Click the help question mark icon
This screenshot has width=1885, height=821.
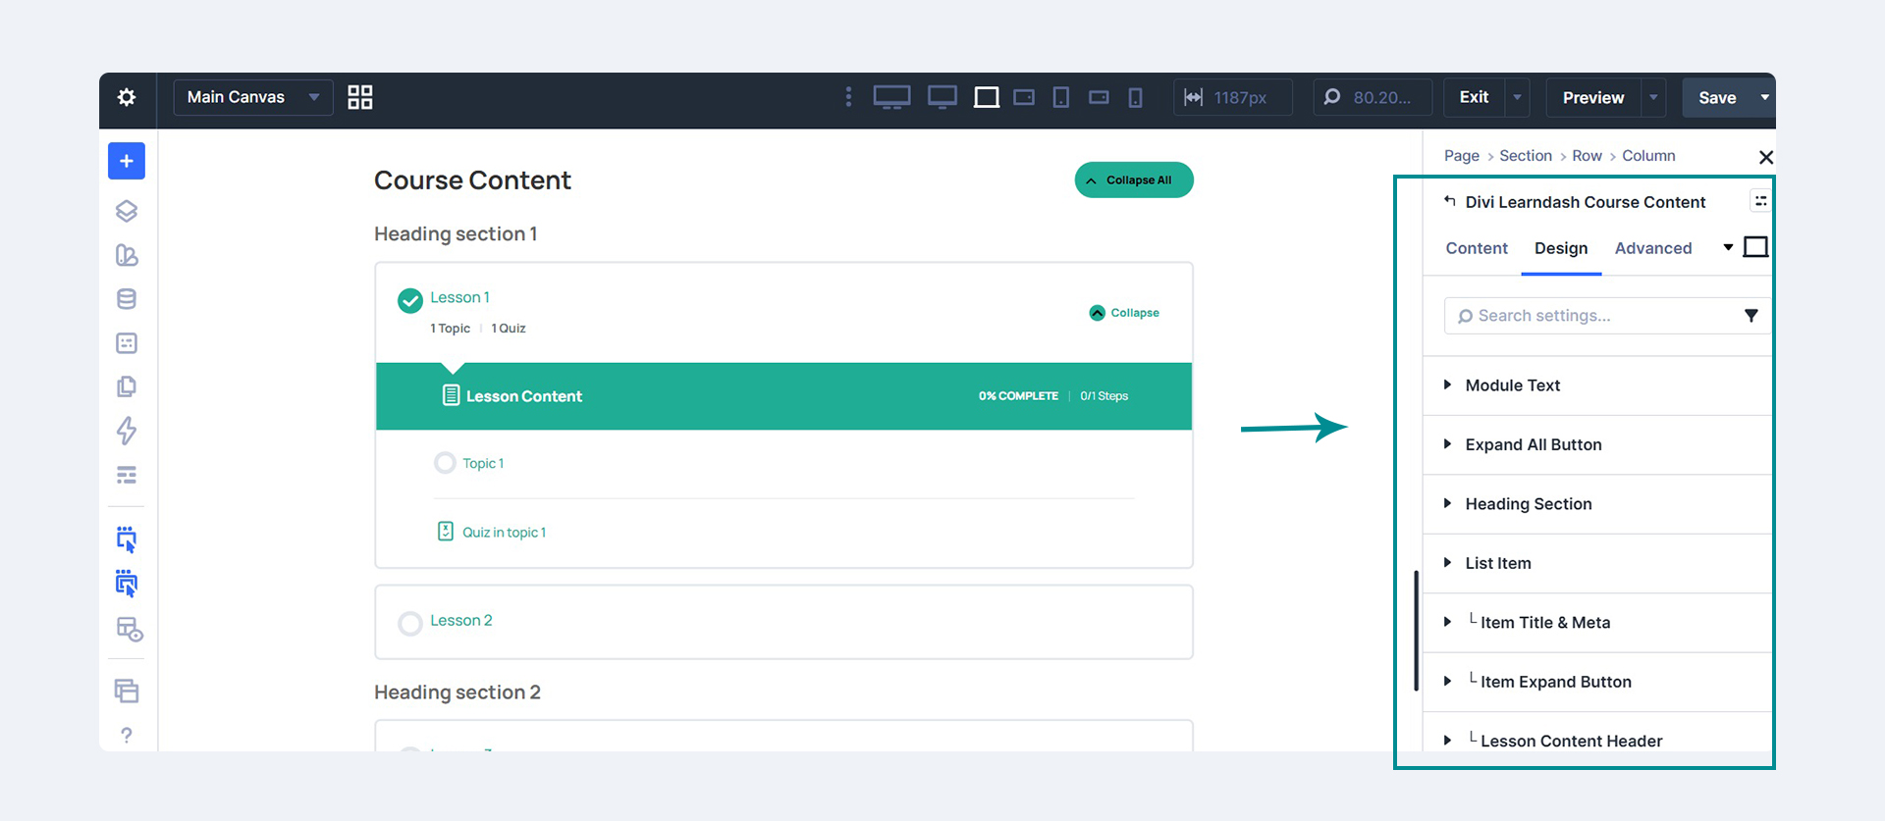127,735
